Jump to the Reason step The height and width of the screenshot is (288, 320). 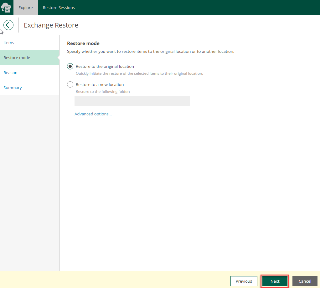coord(10,73)
